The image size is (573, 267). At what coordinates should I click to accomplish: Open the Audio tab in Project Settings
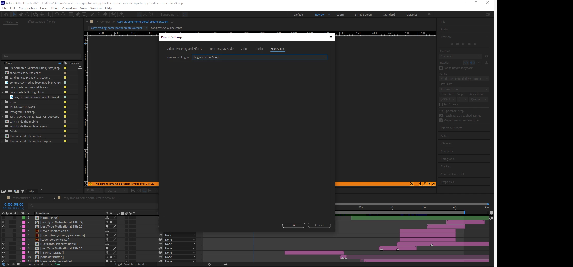pos(259,49)
